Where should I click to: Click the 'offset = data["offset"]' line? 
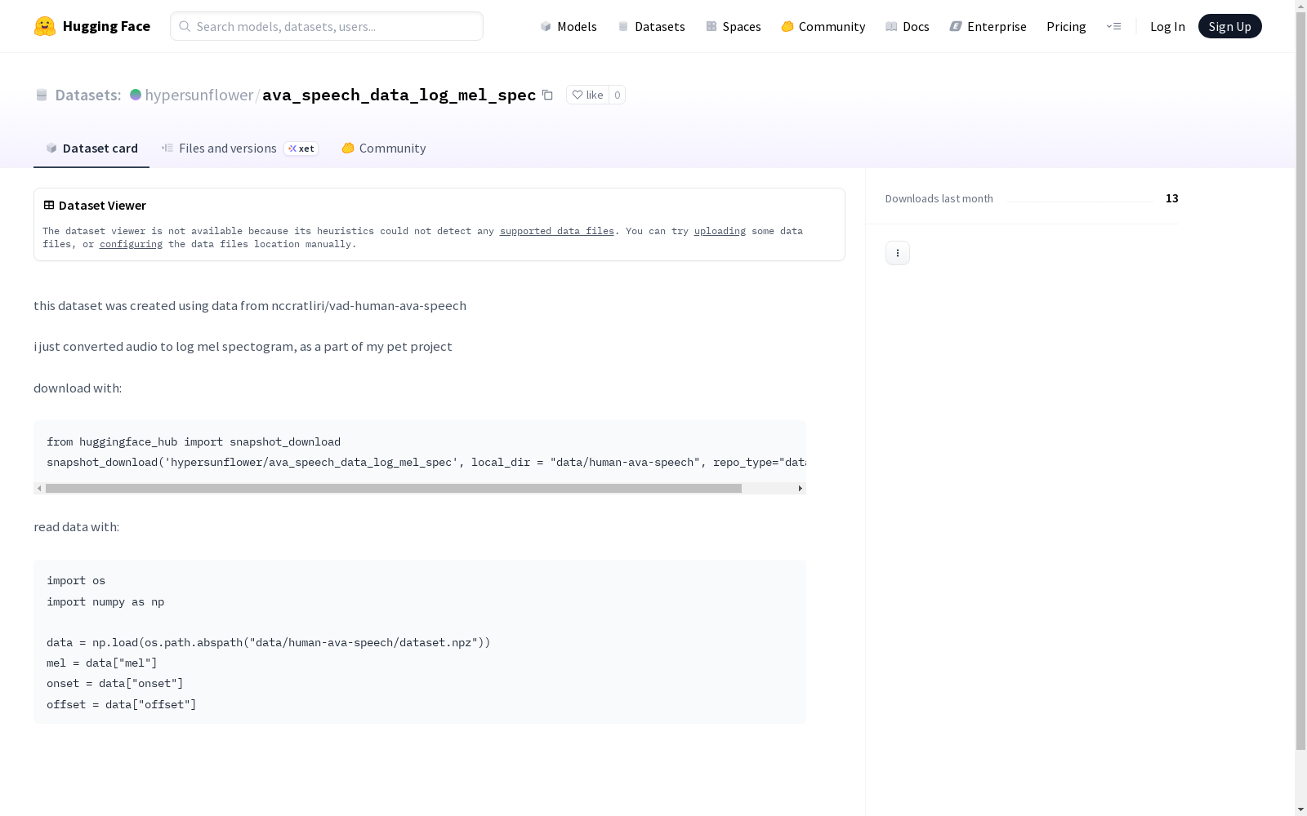122,704
